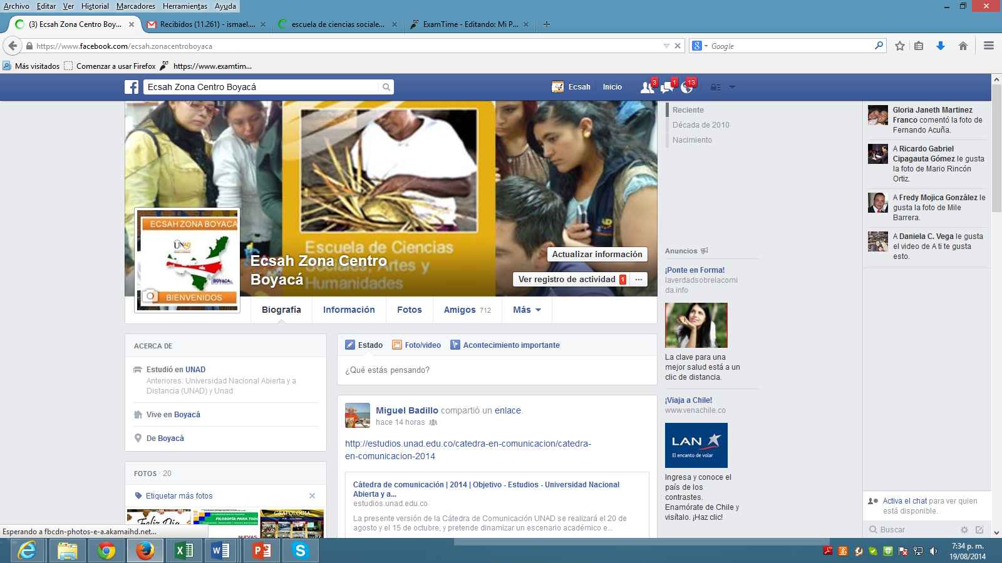Screen dimensions: 1002x563
Task: Expand the Facebook account menu arrow
Action: [732, 88]
